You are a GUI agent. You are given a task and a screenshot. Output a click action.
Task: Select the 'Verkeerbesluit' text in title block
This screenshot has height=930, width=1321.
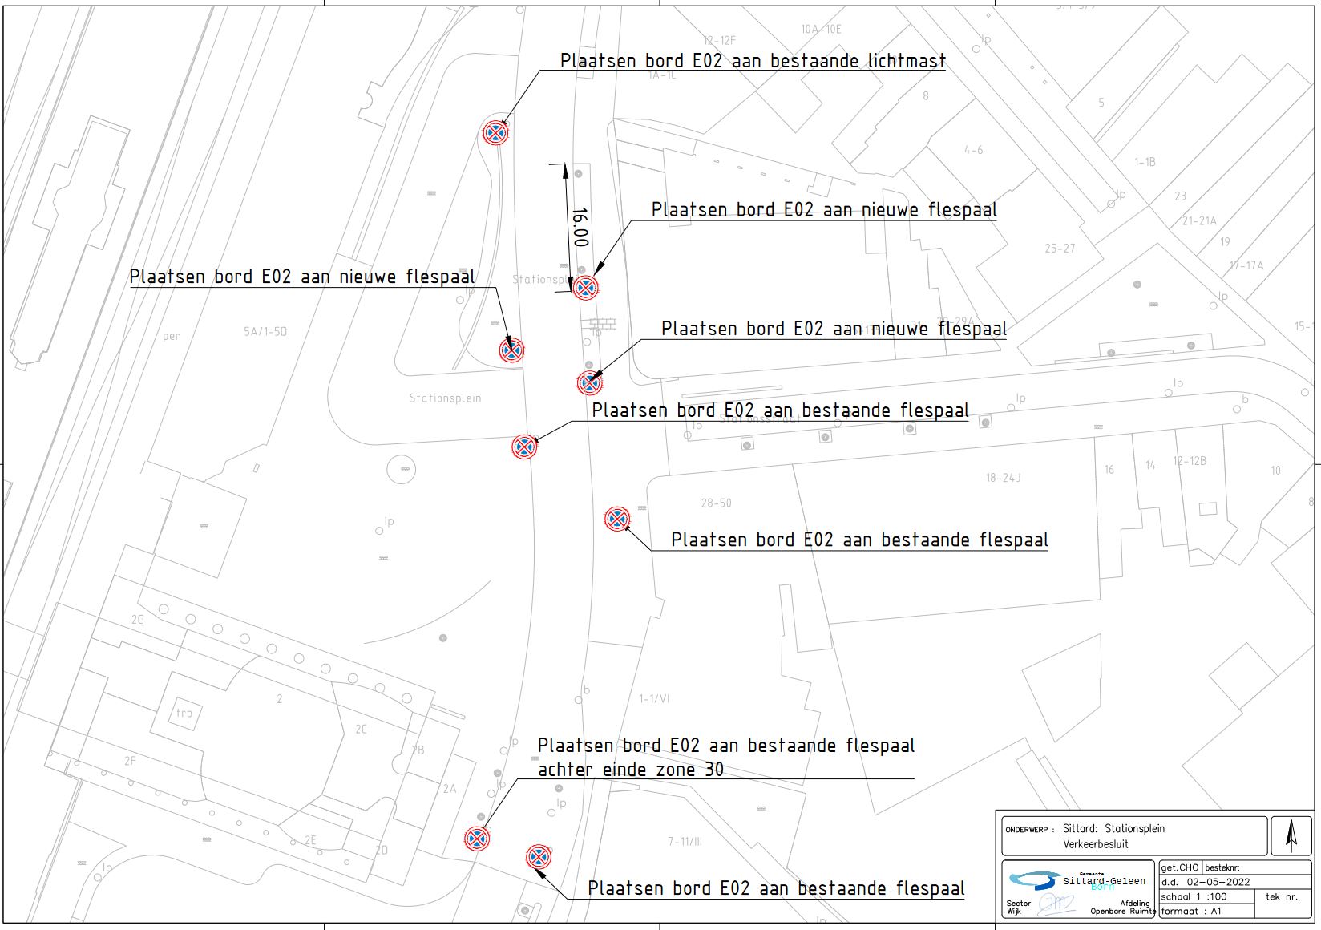tap(1095, 844)
